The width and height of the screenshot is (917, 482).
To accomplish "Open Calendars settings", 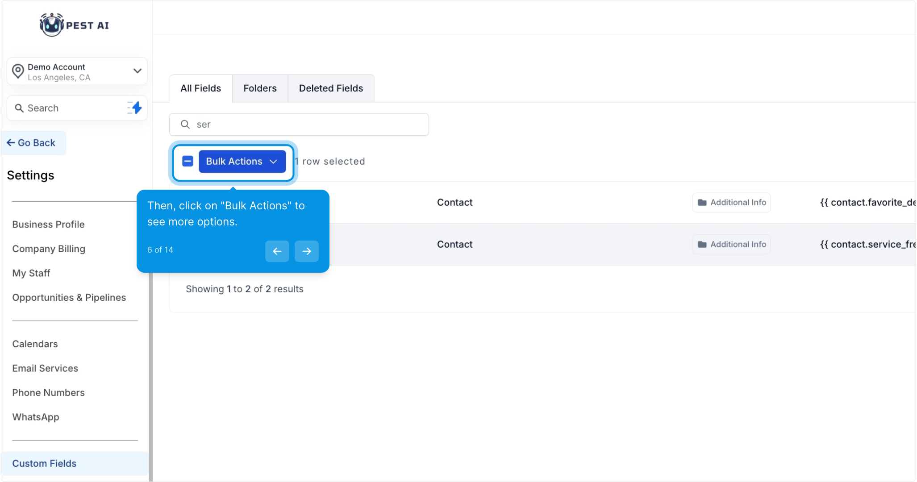I will 35,344.
